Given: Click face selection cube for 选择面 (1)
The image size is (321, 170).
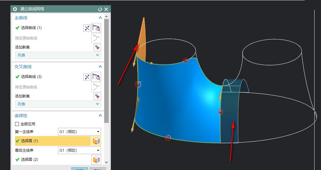Looking at the screenshot, I should 96,141.
